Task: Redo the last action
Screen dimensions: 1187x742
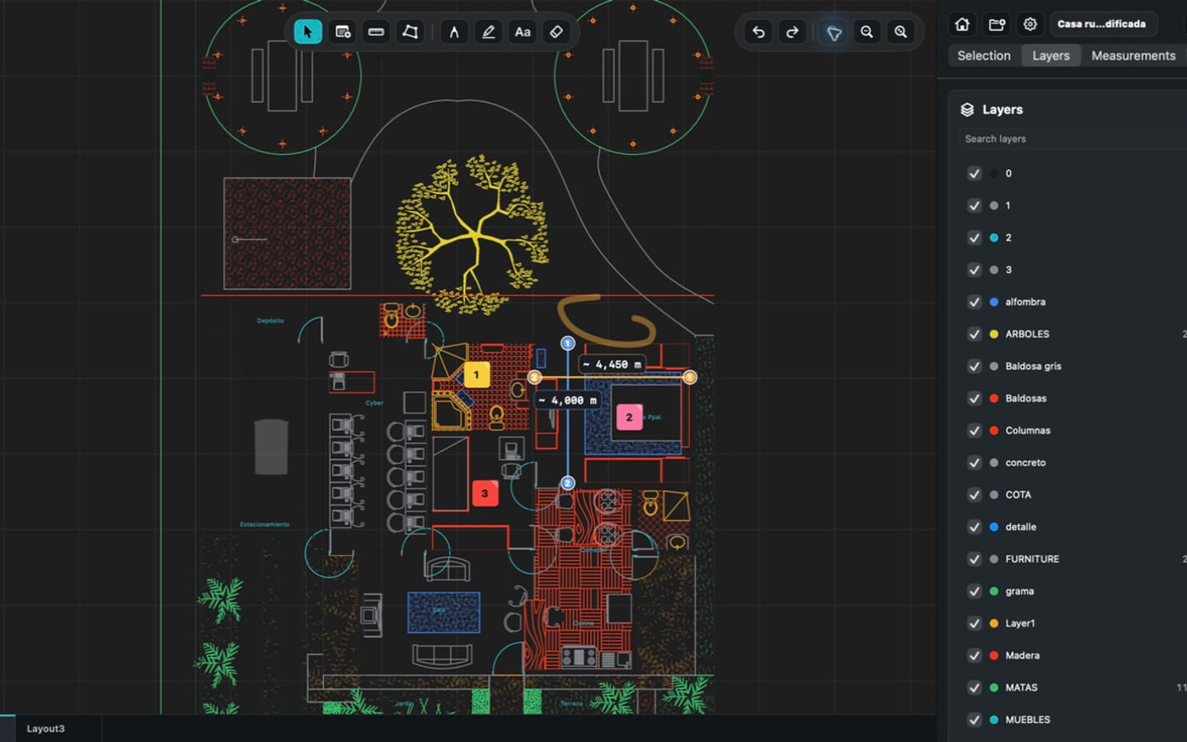Action: pos(792,32)
